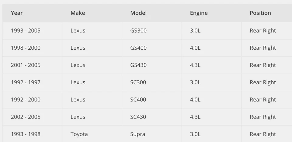Click the Toyota make cell

point(79,134)
